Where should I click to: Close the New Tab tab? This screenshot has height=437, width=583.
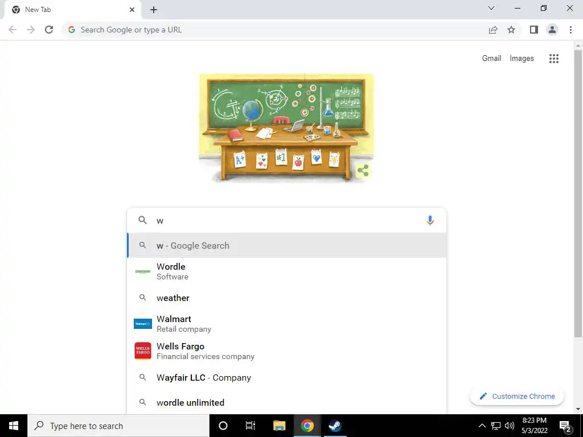pos(132,10)
